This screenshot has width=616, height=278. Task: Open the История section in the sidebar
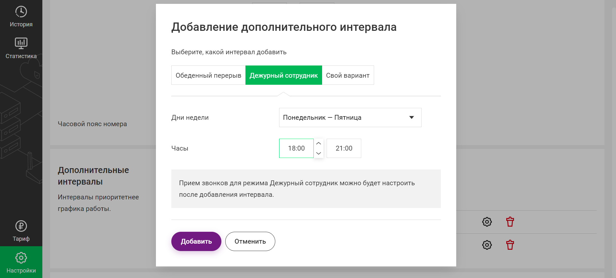point(21,17)
